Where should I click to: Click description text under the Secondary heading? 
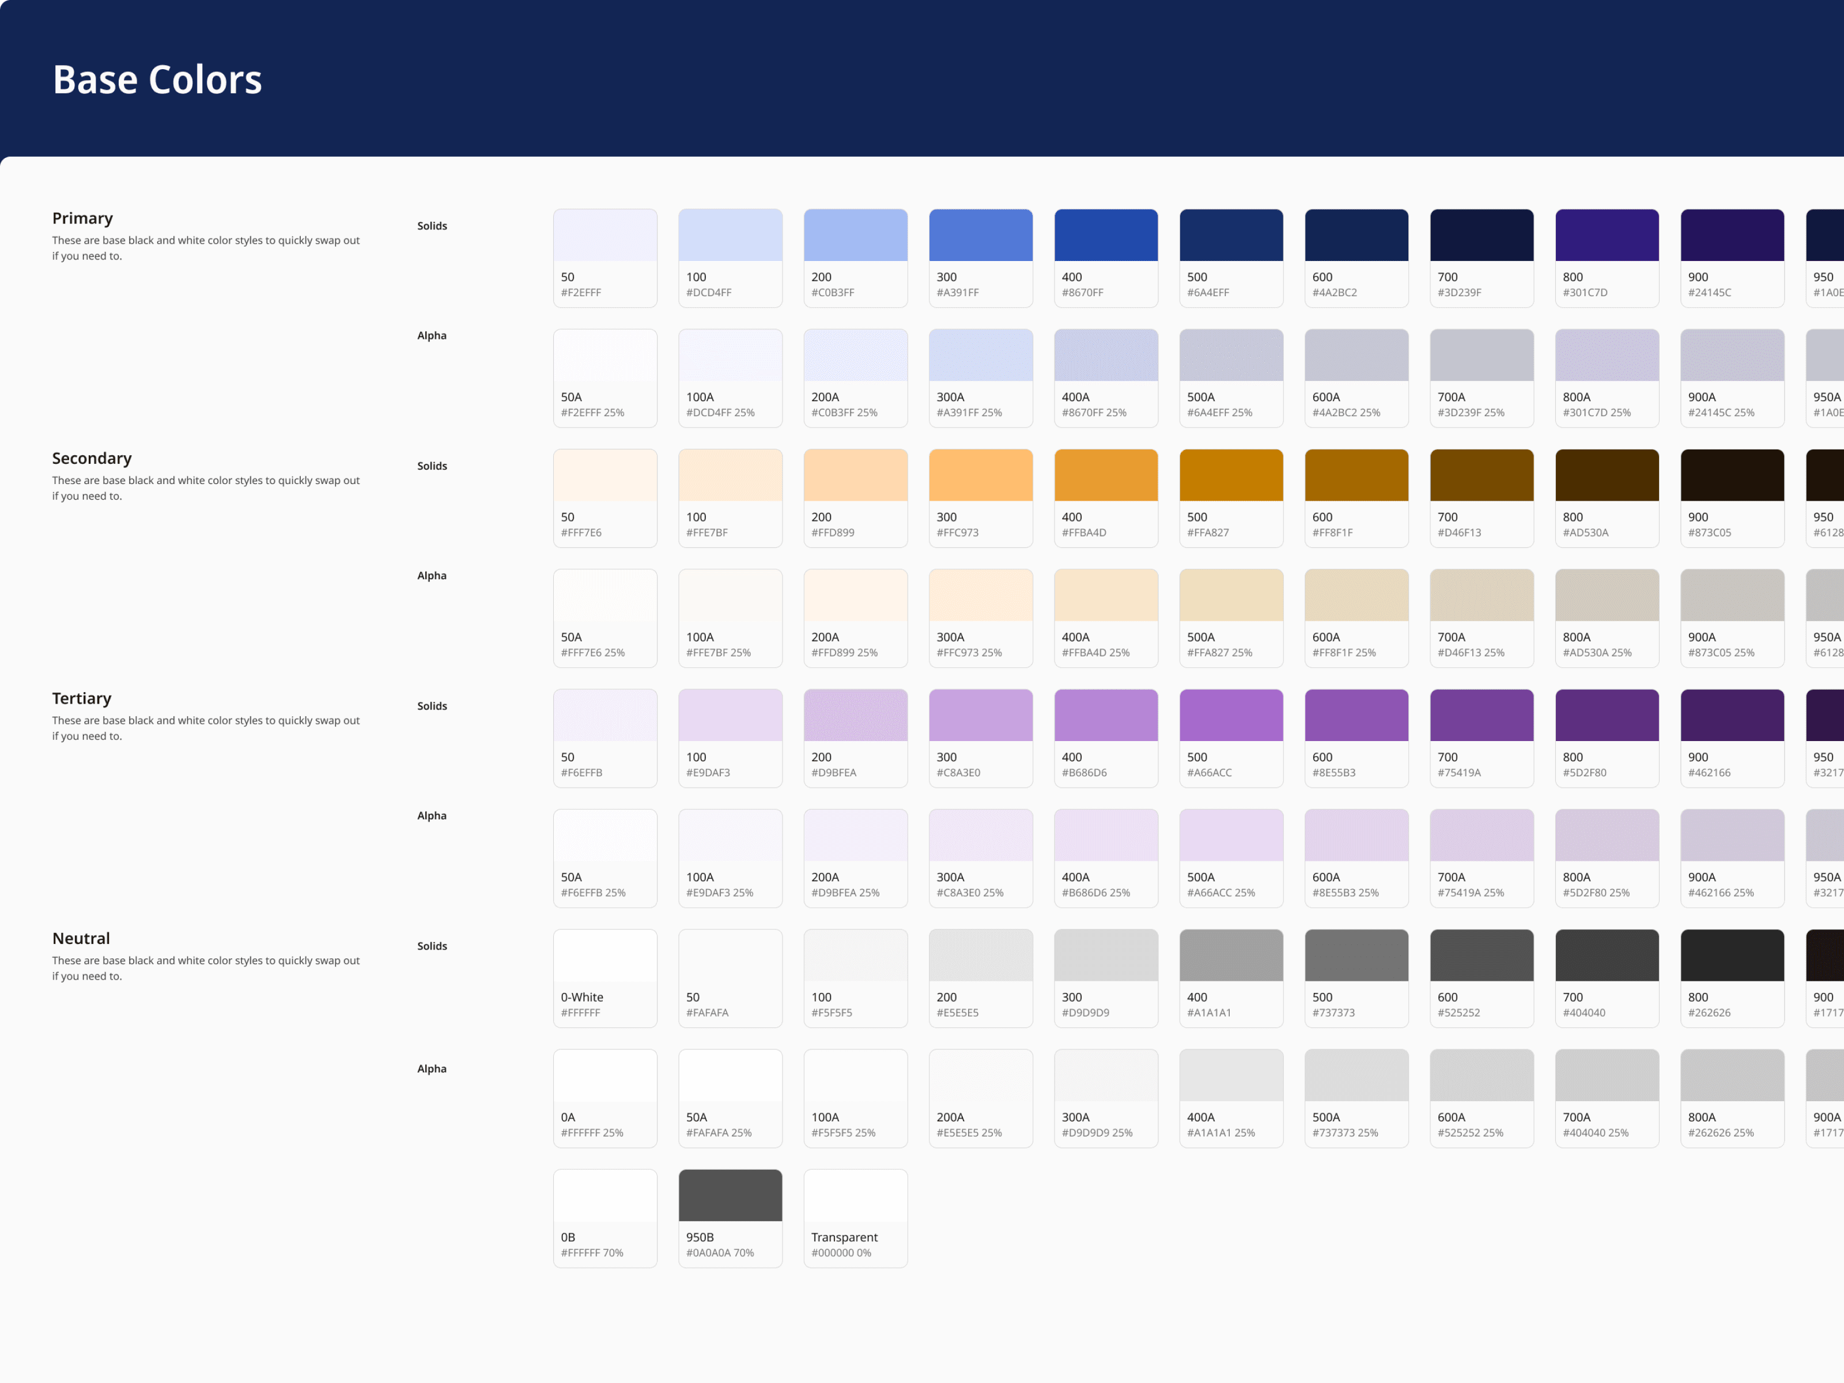(206, 489)
